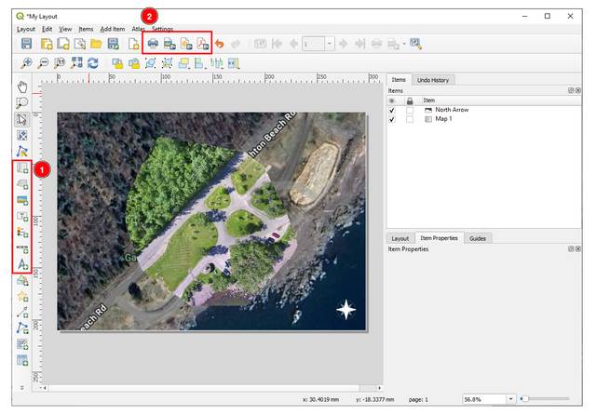Screen dimensions: 596x415
Task: Switch to the Item Properties tab
Action: point(439,238)
